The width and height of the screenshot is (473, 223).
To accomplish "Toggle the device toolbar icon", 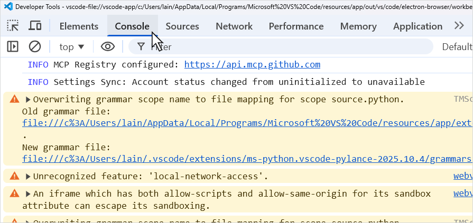I will [x=35, y=26].
